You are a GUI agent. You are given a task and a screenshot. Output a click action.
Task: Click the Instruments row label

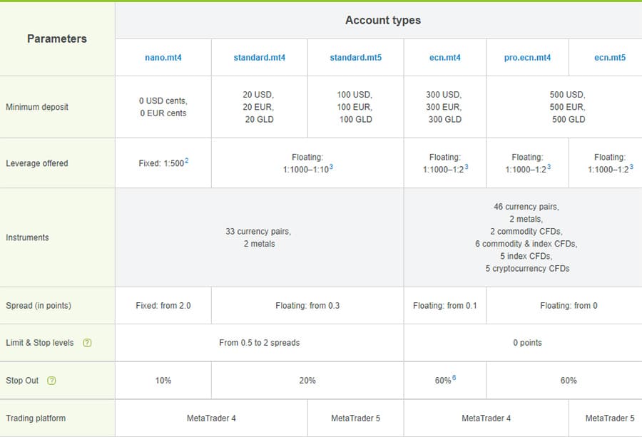point(27,237)
